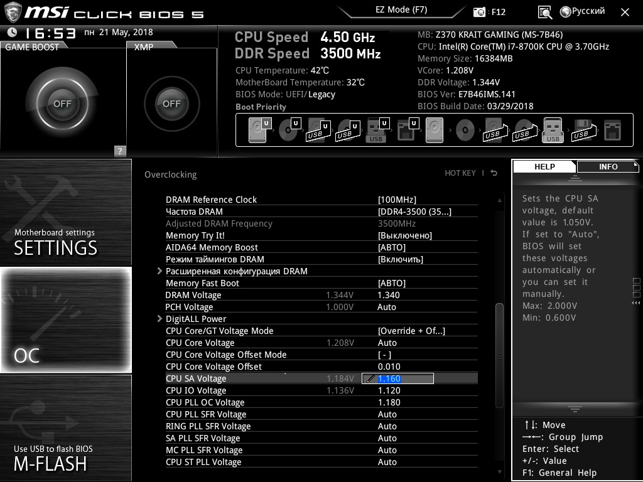Click the scroll-up arrow of settings list
This screenshot has width=643, height=482.
[499, 200]
